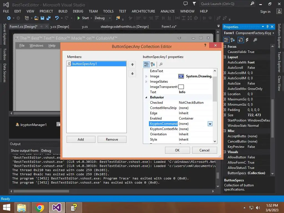Move buttonSpecAny1 down with arrow button
This screenshot has height=213, width=284.
pos(132,74)
